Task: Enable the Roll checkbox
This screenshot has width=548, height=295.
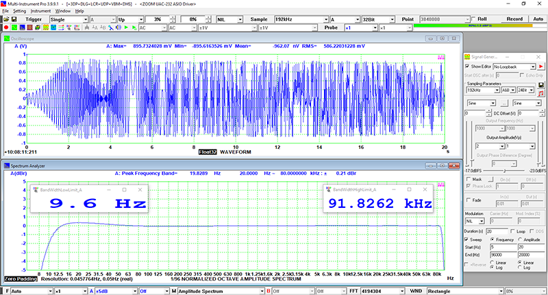Action: coord(474,19)
